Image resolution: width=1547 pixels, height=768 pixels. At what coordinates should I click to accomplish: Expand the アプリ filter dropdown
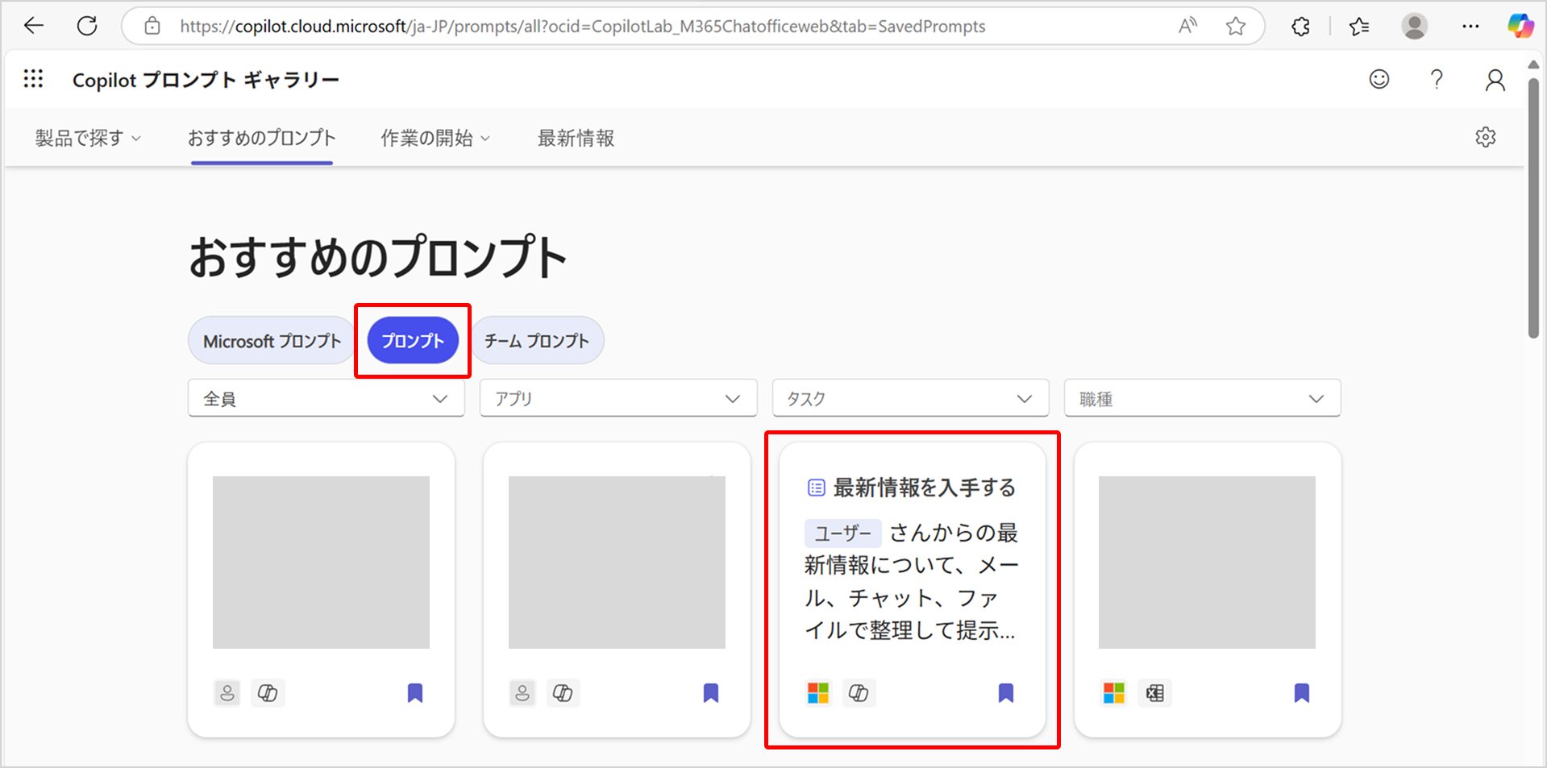[618, 398]
